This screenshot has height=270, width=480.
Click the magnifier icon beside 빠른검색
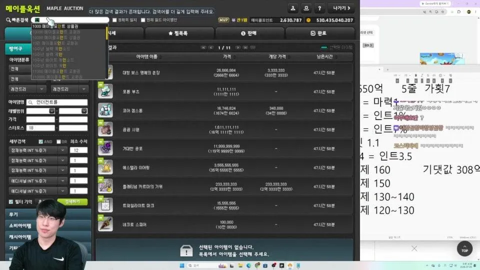(x=8, y=20)
